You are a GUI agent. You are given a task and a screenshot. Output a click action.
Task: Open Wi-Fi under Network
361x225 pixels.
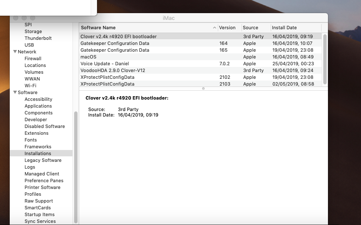31,86
